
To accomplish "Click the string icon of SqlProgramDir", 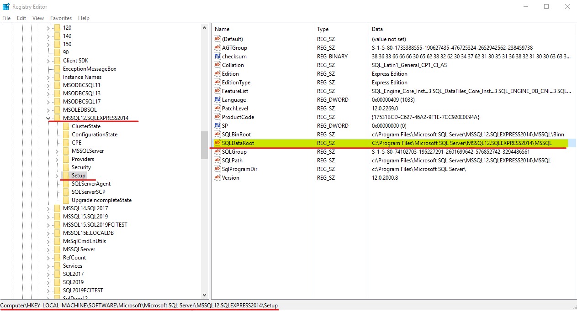I will click(217, 169).
